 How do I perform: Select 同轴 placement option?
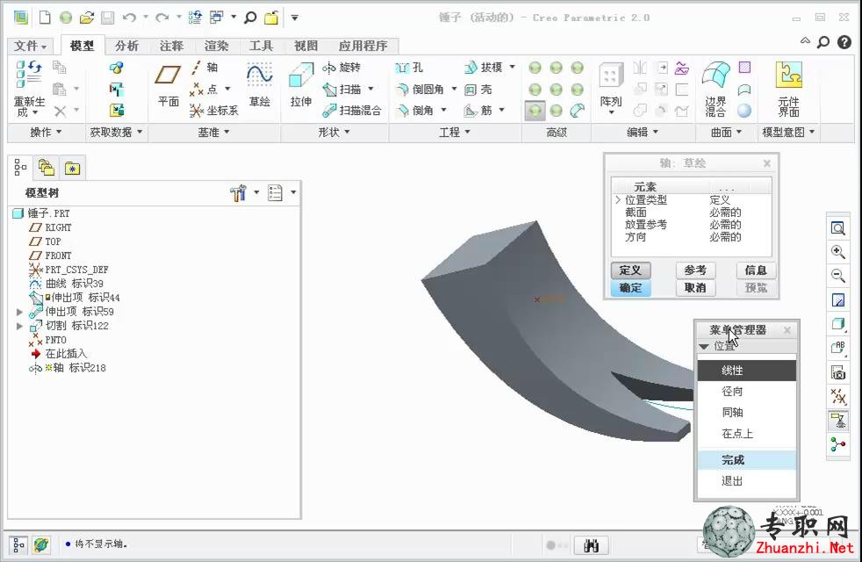pyautogui.click(x=746, y=413)
